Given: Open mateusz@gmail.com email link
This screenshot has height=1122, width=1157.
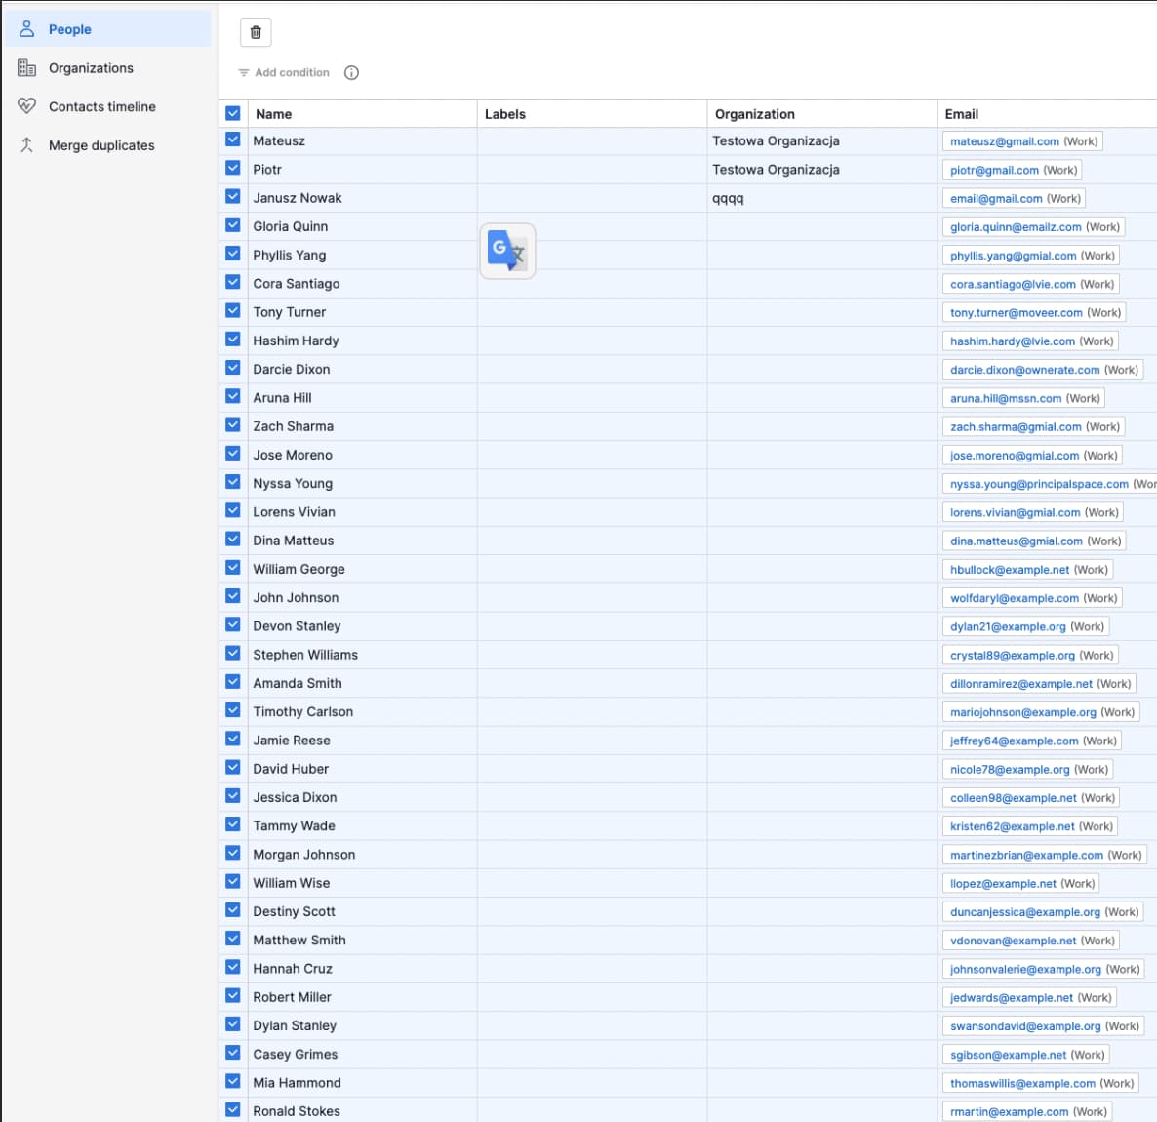Looking at the screenshot, I should pyautogui.click(x=1004, y=141).
